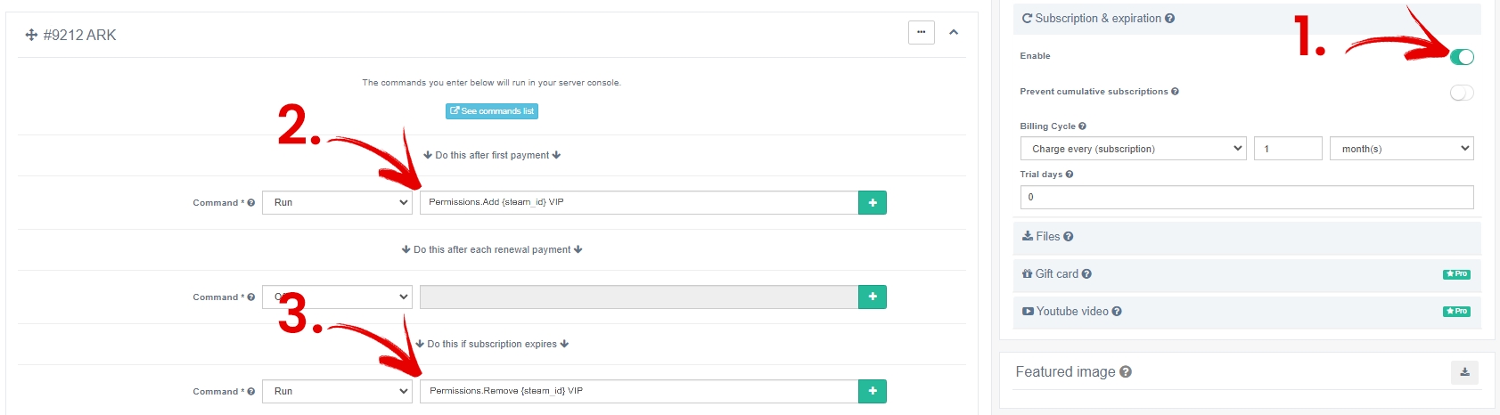Expand the Gift card section
Viewport: 1500px width, 415px height.
[1057, 274]
